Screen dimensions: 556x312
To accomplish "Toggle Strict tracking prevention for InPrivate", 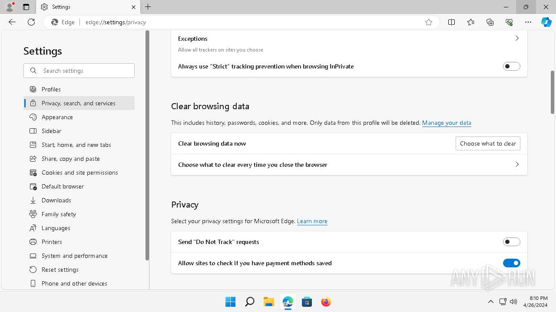I will tap(511, 66).
